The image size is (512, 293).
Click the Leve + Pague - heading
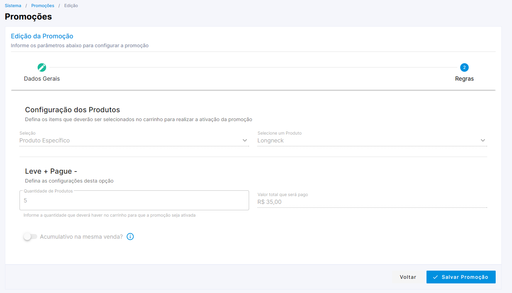point(51,171)
